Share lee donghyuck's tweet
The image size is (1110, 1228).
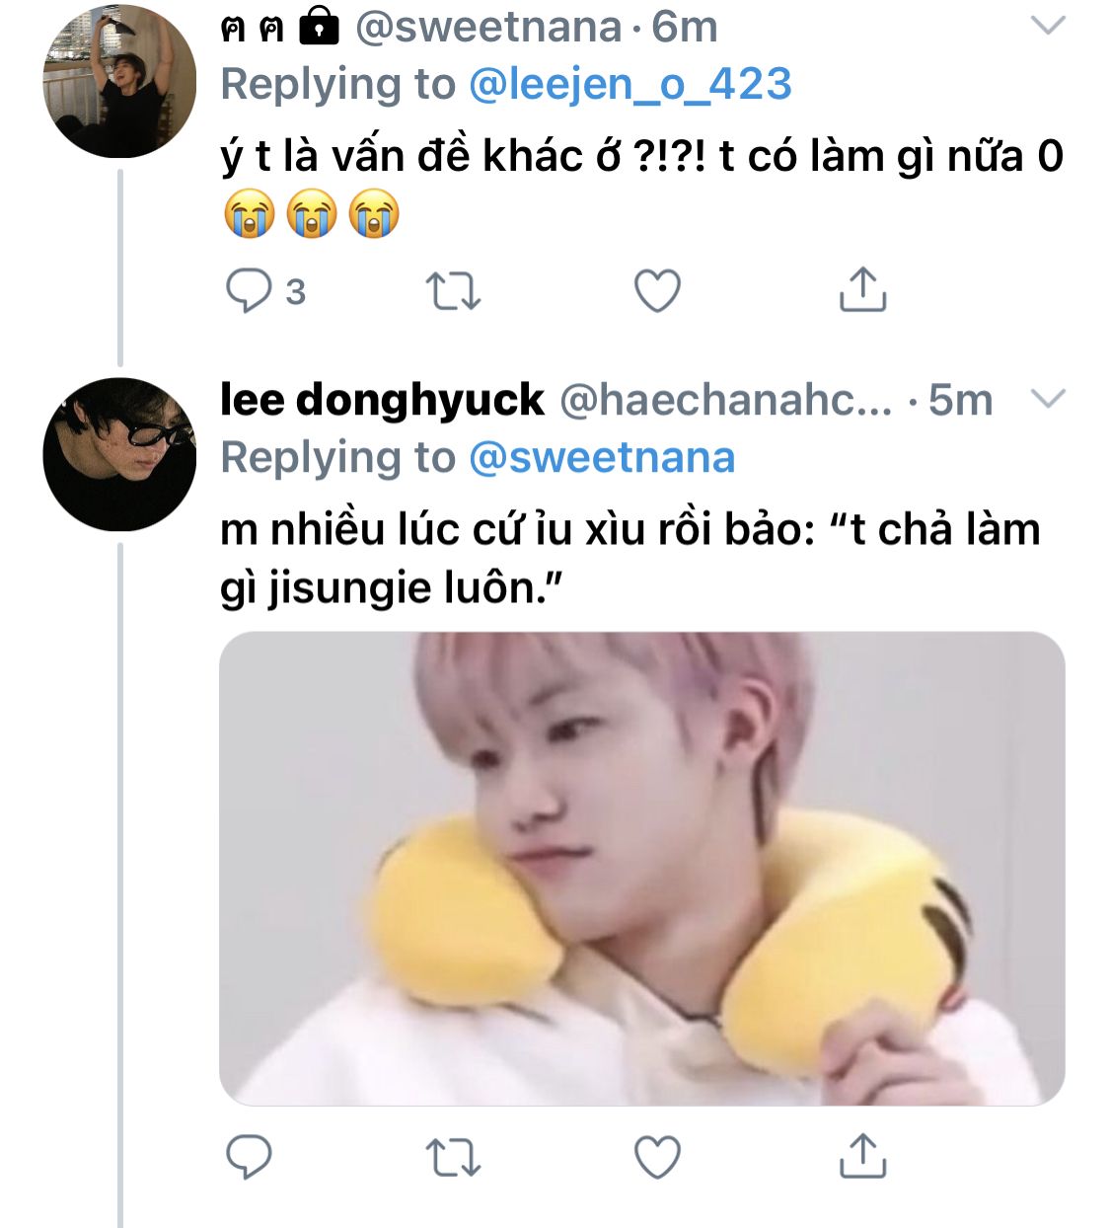862,1155
